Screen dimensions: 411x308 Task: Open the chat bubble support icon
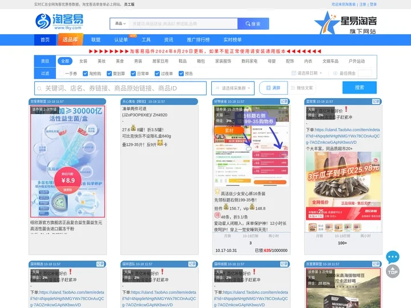393,257
